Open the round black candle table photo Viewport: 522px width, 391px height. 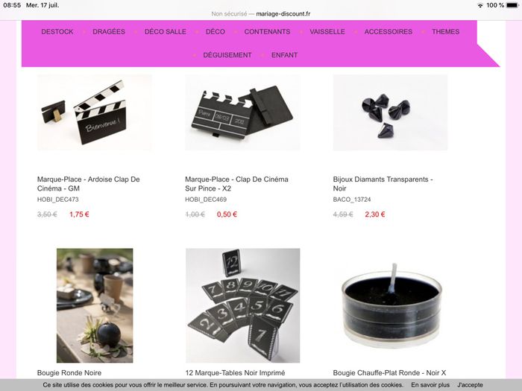[95, 305]
